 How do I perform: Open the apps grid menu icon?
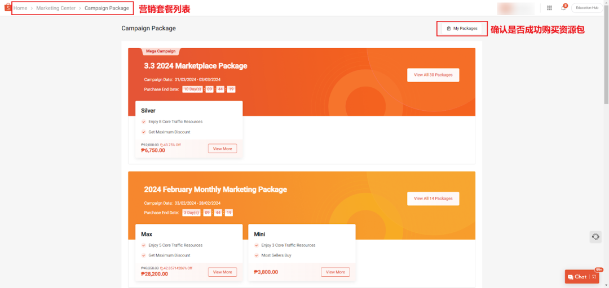pyautogui.click(x=549, y=8)
